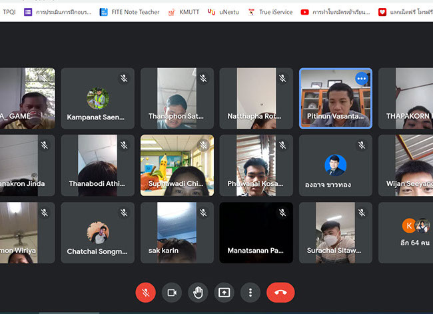Viewport: 433px width, 314px height.
Task: Click muted mic icon on Kampanat Saen tile
Action: point(124,78)
